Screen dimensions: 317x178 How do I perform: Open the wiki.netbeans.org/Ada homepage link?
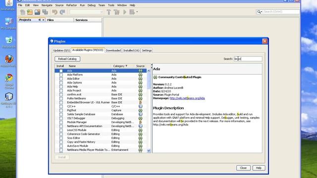pyautogui.click(x=187, y=98)
